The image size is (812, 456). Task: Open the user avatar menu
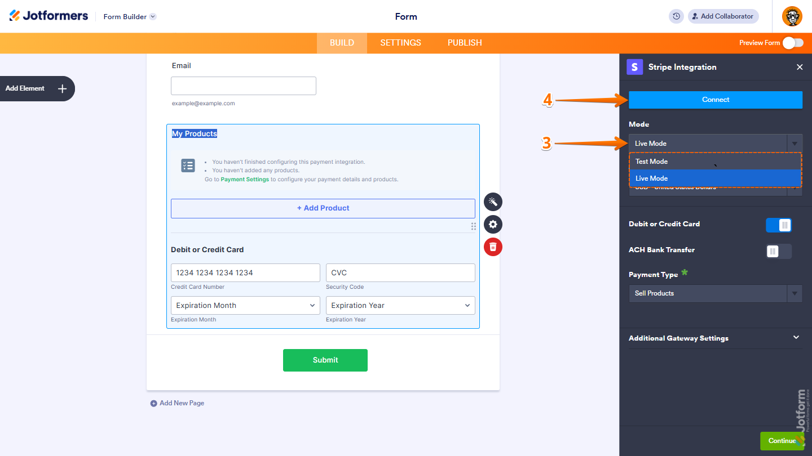click(792, 16)
